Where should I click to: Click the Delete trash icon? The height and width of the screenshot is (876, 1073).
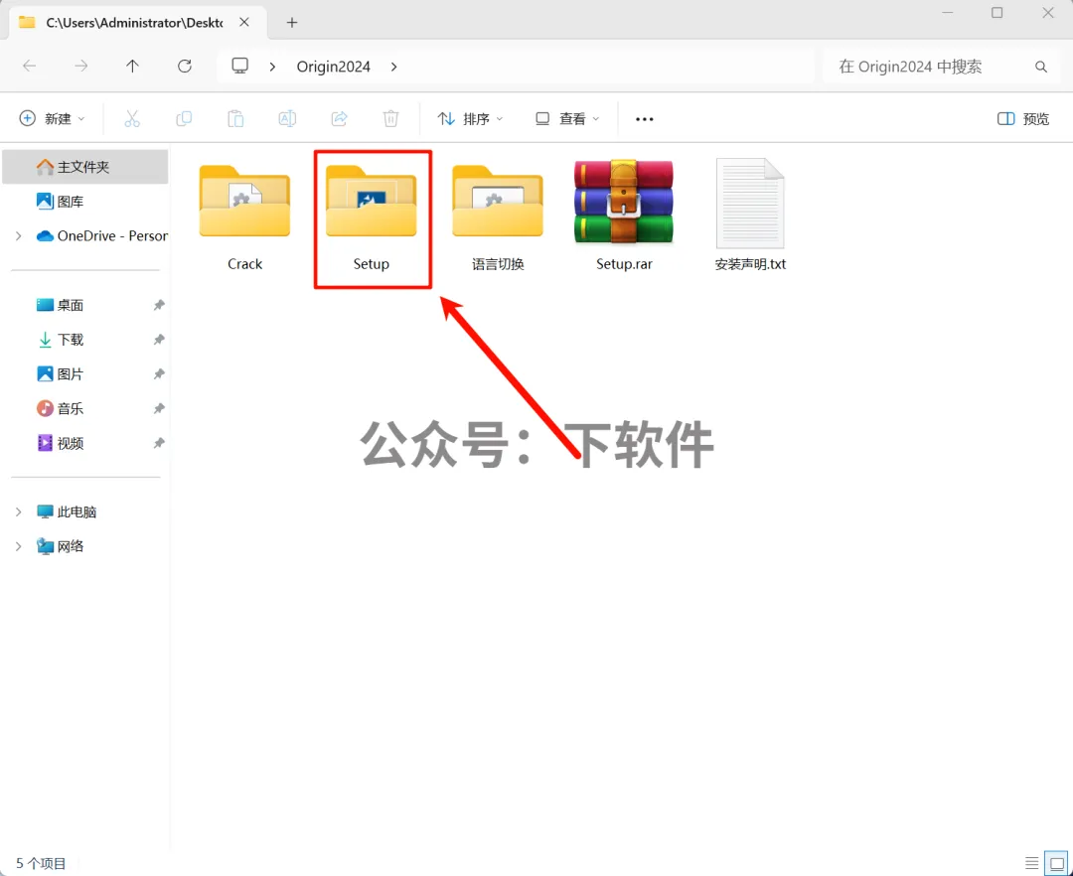[x=390, y=119]
